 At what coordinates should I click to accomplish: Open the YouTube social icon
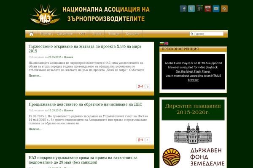pos(208,8)
